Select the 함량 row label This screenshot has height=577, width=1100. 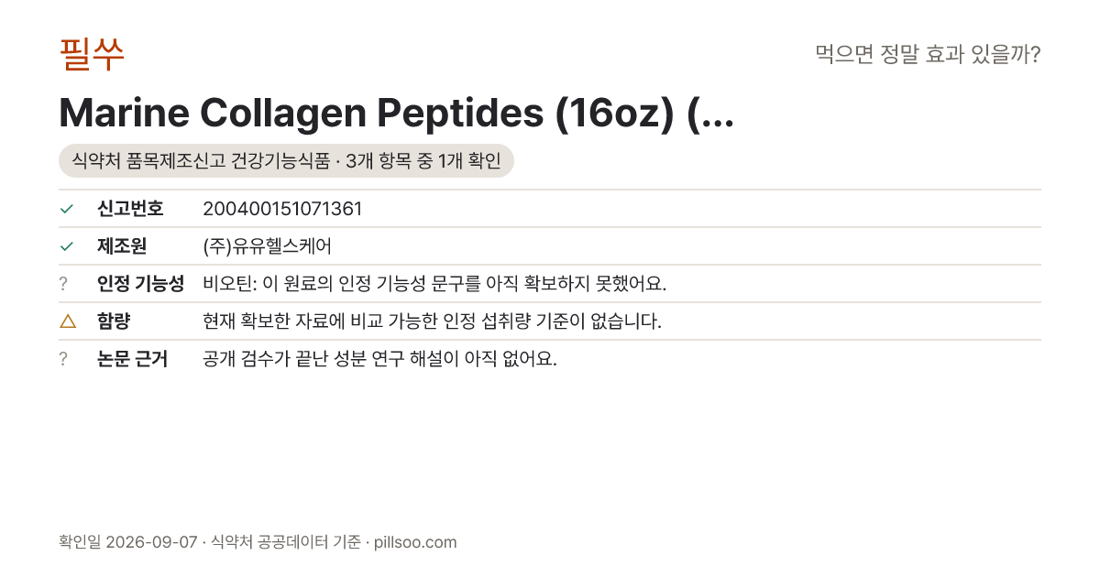(x=114, y=321)
